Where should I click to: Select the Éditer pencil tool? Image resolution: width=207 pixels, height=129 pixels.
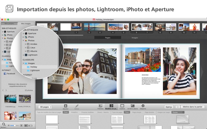(77, 106)
